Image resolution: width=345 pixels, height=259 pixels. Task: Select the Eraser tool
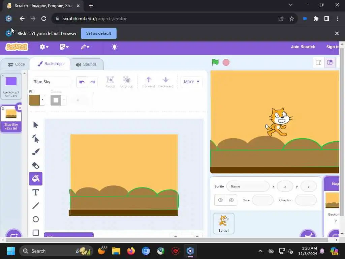(35, 165)
